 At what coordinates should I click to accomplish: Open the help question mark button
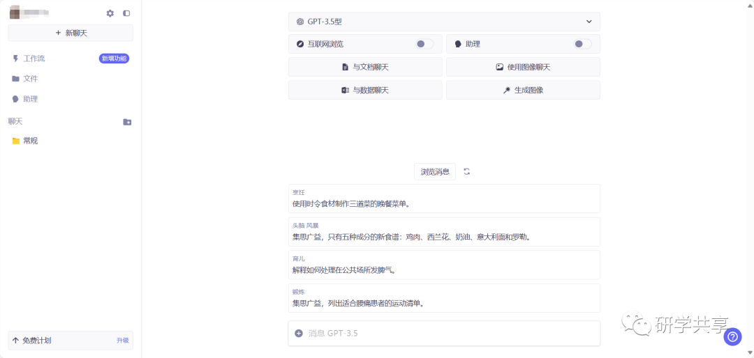point(733,336)
